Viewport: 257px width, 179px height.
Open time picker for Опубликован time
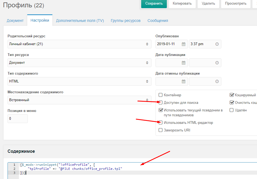[217, 44]
